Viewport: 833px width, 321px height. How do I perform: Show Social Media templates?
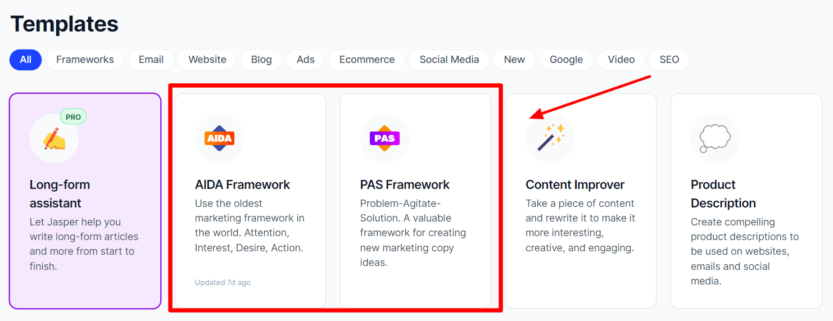(449, 60)
